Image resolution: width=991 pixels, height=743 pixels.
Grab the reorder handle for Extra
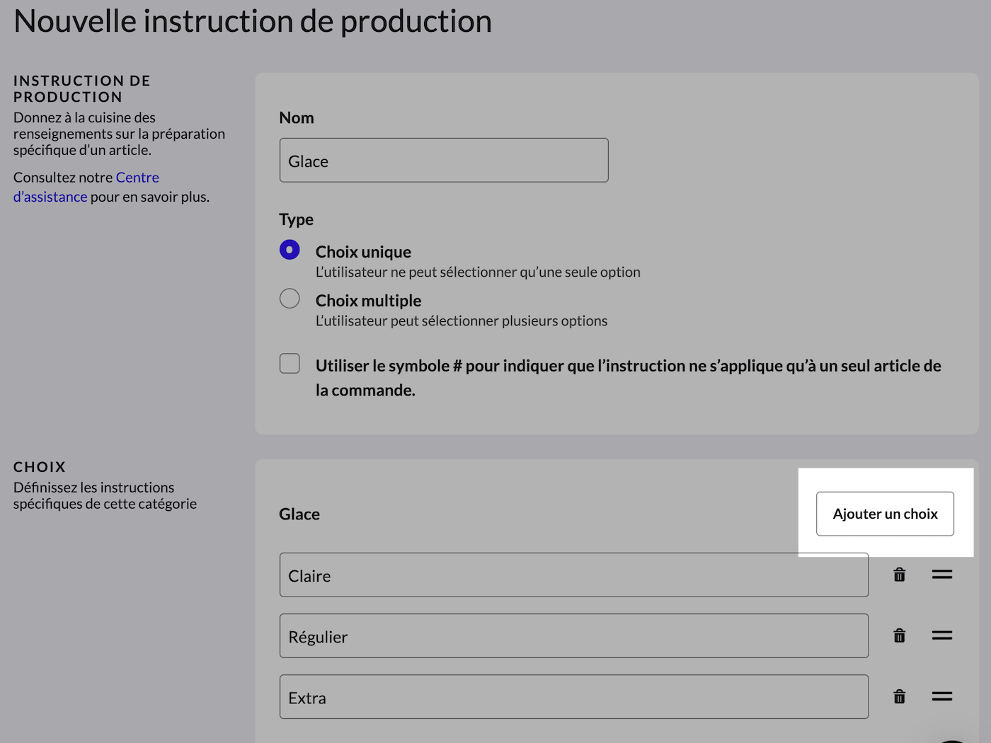click(x=941, y=696)
